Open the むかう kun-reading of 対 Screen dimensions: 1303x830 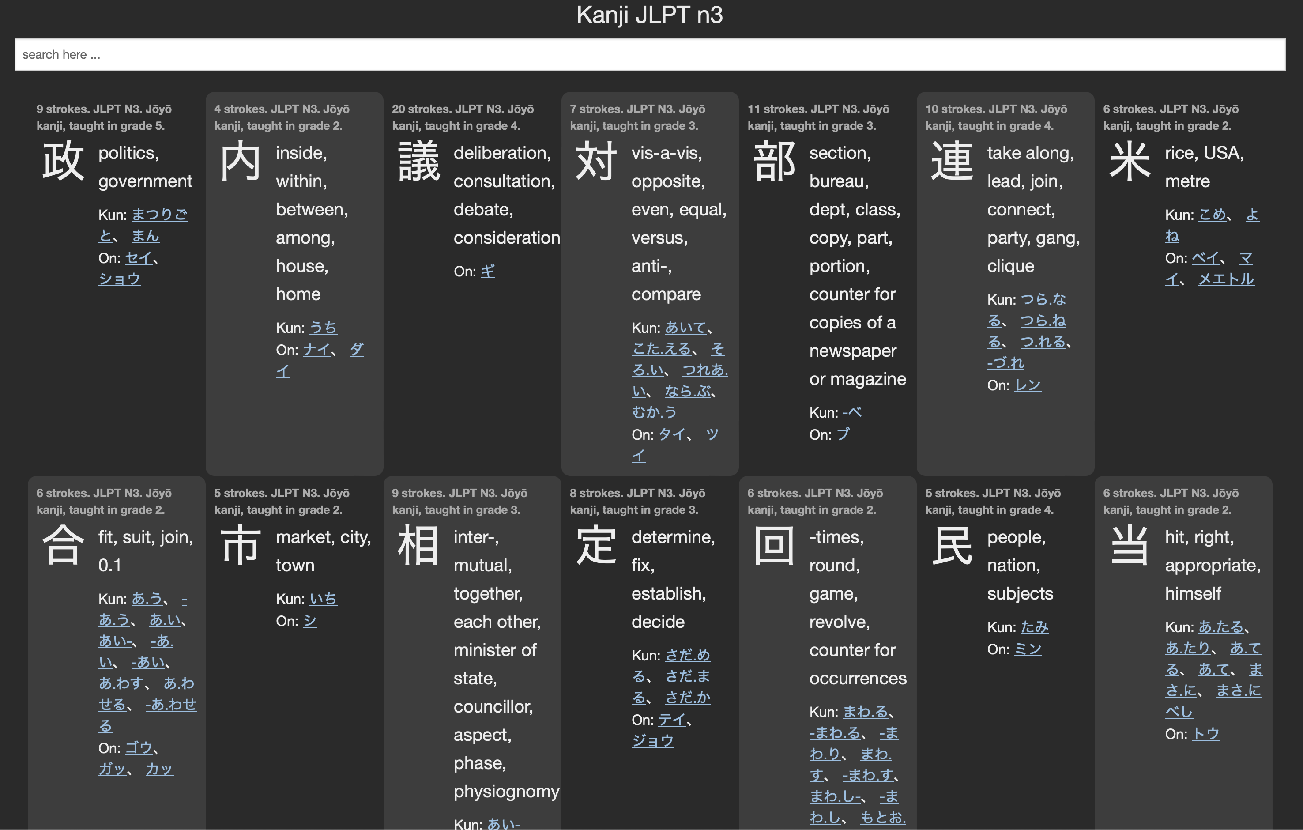click(x=654, y=412)
